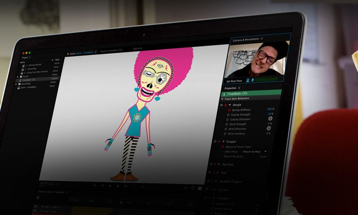Screen dimensions: 358x215
Task: Click Wind Strength value 0 %
Action: point(270,124)
